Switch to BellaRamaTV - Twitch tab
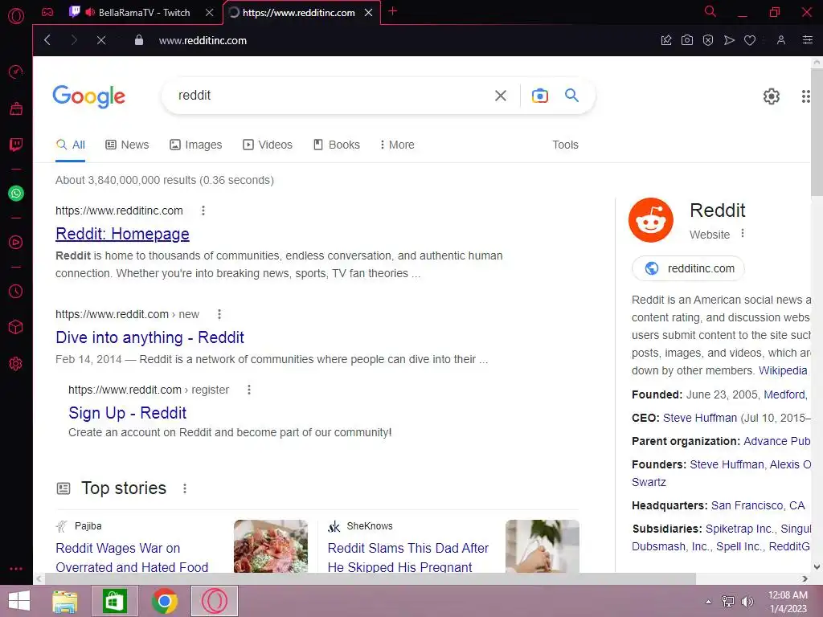The height and width of the screenshot is (617, 823). (x=144, y=12)
